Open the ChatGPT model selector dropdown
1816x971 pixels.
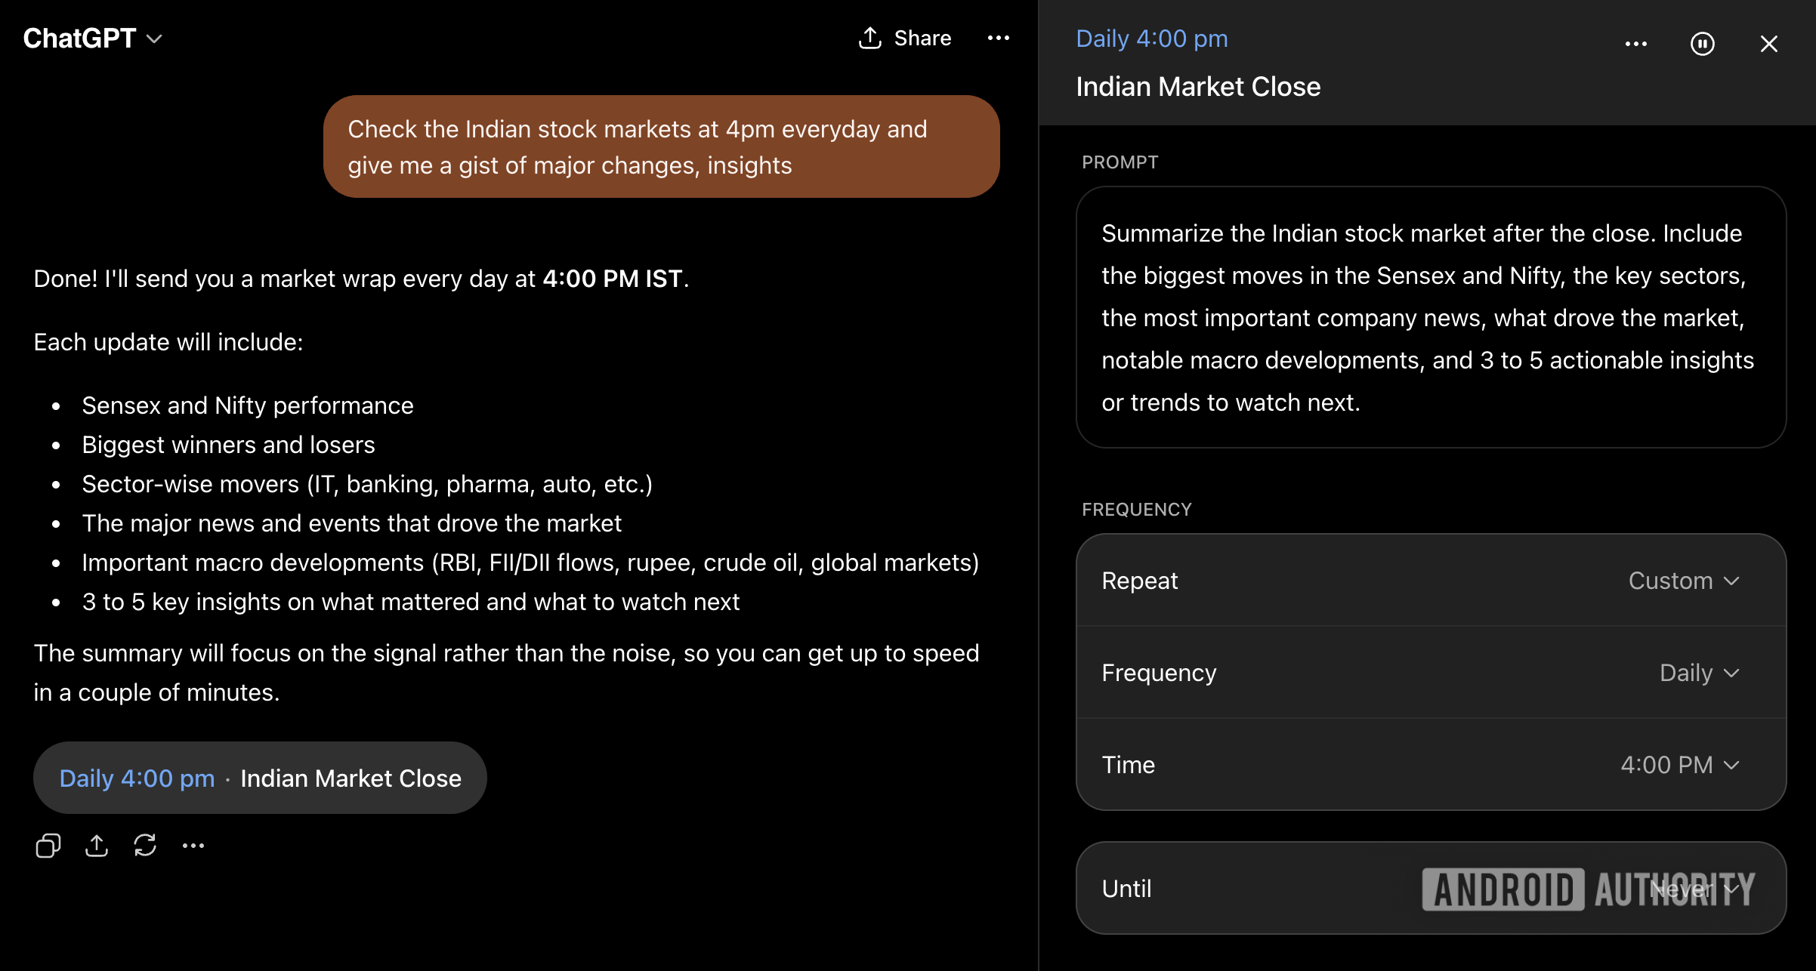(x=92, y=39)
